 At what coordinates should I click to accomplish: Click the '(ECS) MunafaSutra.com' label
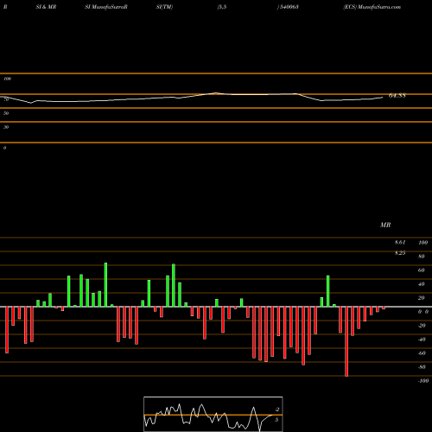372,7
